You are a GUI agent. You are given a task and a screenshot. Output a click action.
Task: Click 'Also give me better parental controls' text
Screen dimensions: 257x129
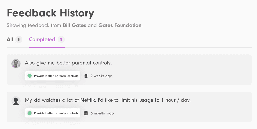[x=68, y=63]
